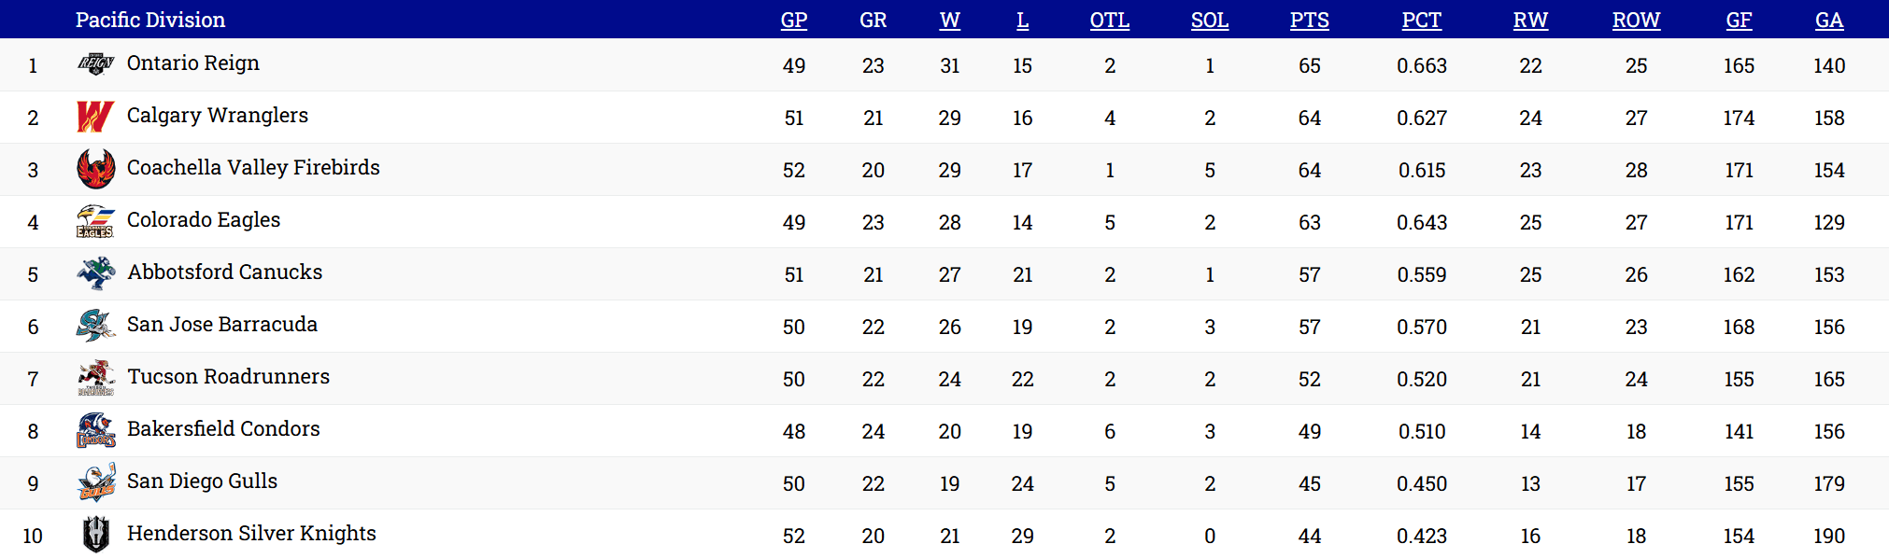1889x558 pixels.
Task: Sort standings by GP column
Action: point(793,20)
